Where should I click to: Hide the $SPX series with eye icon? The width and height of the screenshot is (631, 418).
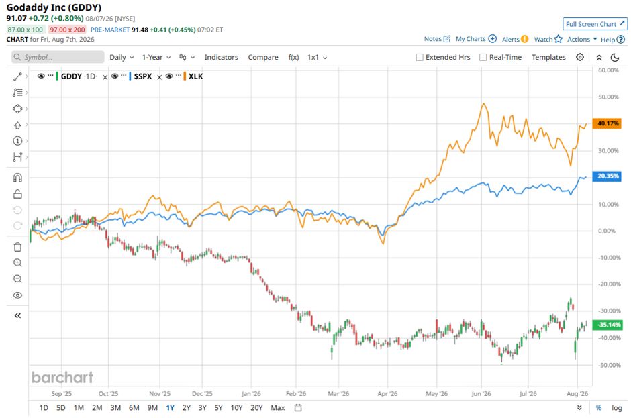pyautogui.click(x=115, y=76)
